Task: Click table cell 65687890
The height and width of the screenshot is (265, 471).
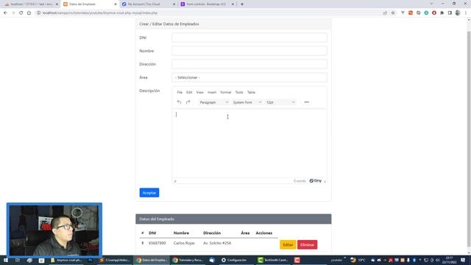Action: [x=157, y=243]
